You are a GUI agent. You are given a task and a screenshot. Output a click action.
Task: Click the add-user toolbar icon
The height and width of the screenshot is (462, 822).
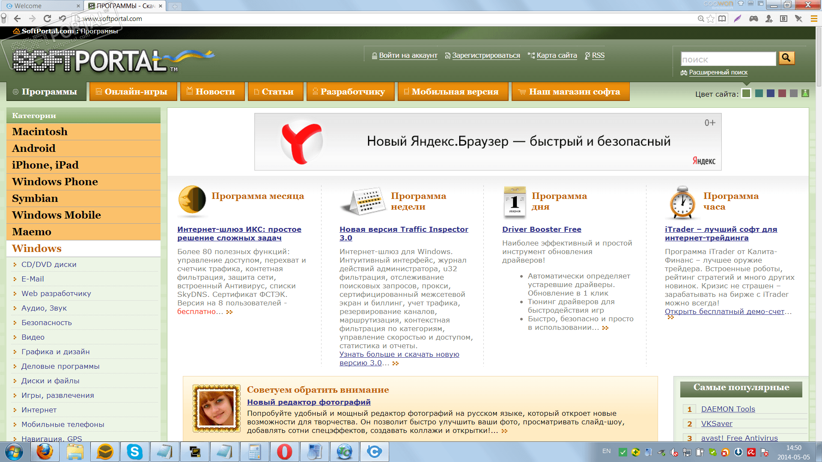pyautogui.click(x=769, y=19)
